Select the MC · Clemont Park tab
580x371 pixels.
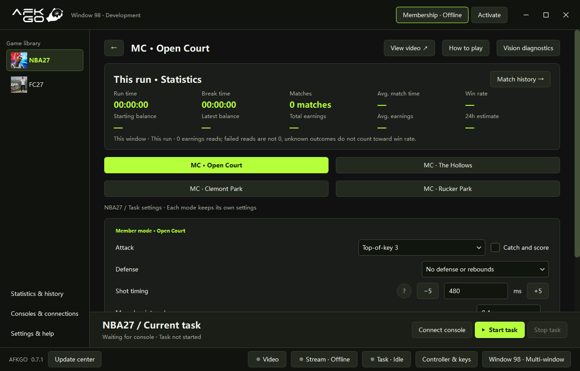pyautogui.click(x=216, y=189)
